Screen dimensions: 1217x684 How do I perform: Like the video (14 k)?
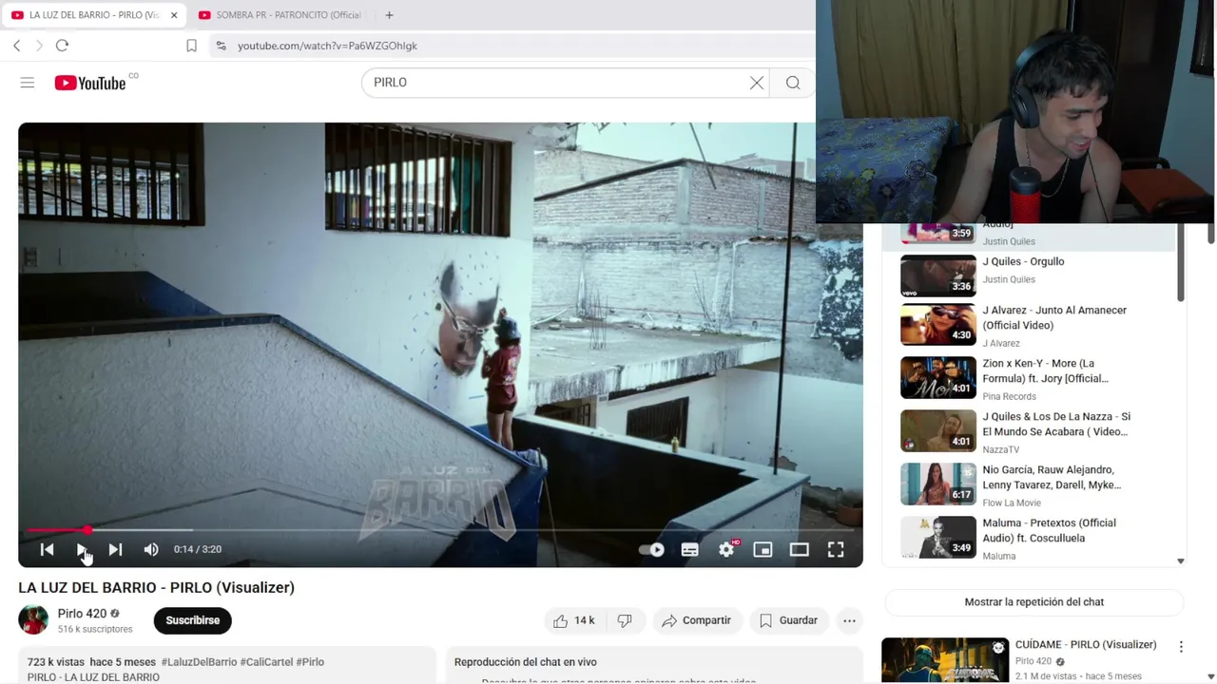click(574, 620)
